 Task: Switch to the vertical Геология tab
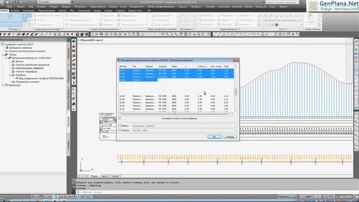(x=68, y=121)
